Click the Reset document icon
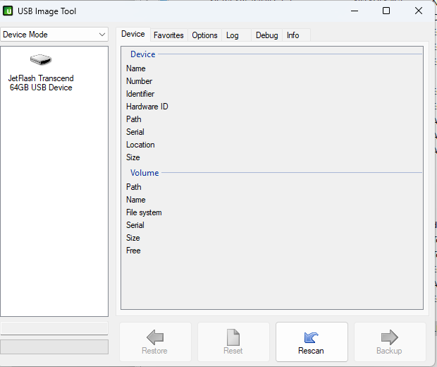437x367 pixels. 233,337
